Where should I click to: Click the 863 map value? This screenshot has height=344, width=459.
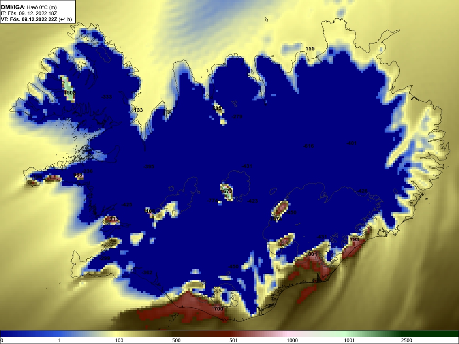tap(78, 175)
